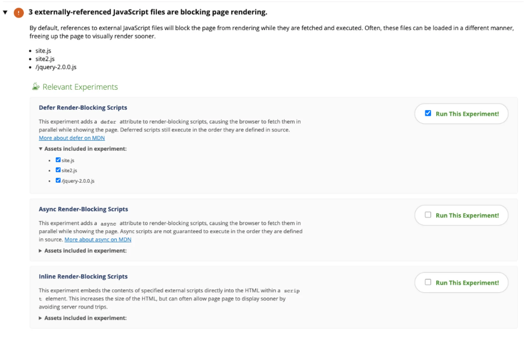
Task: Uncheck /jquery-2.0.0.js asset in Defer experiment
Action: point(58,180)
